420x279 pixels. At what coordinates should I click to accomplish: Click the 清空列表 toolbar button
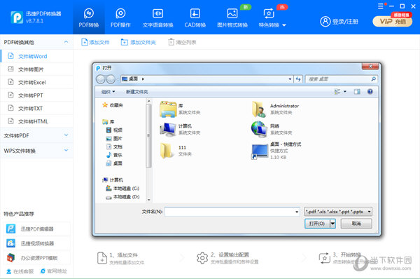[182, 42]
